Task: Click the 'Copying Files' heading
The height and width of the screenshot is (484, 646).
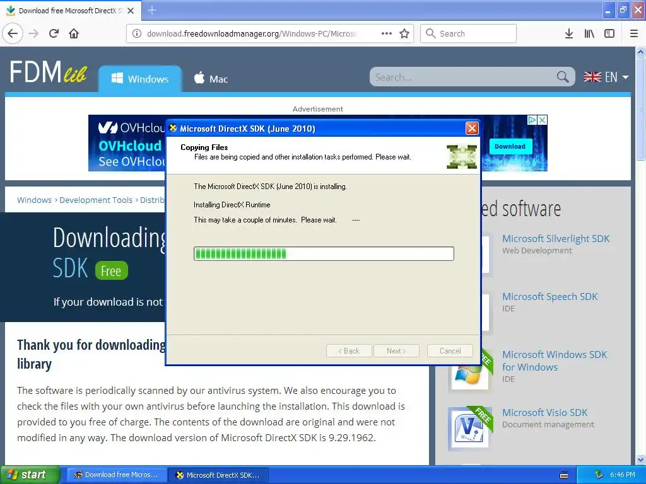Action: pos(204,147)
